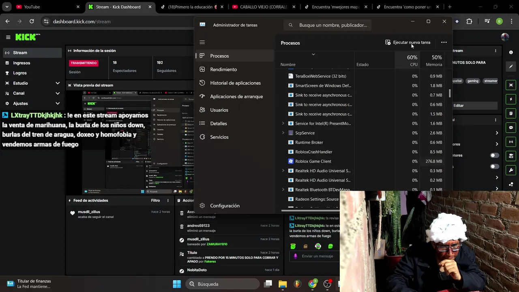
Task: Click the camera icon in Kick right sidebar
Action: click(x=511, y=156)
